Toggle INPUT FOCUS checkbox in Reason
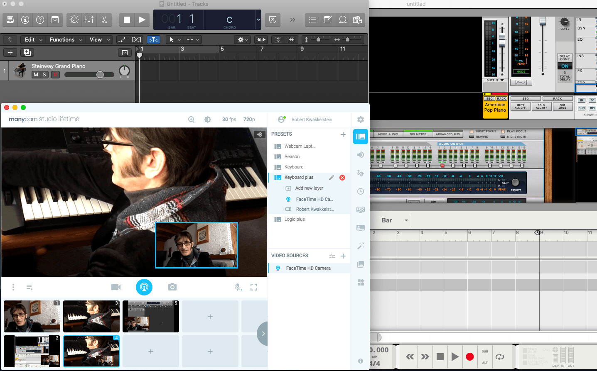 472,132
